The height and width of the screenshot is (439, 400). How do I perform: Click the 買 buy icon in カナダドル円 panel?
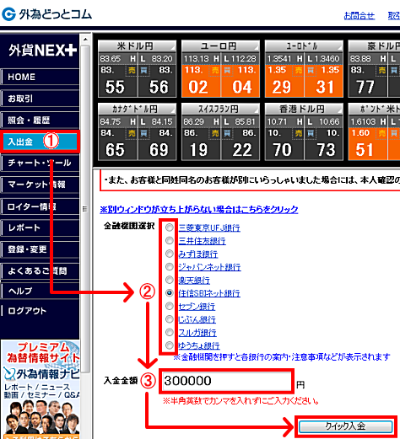143,133
